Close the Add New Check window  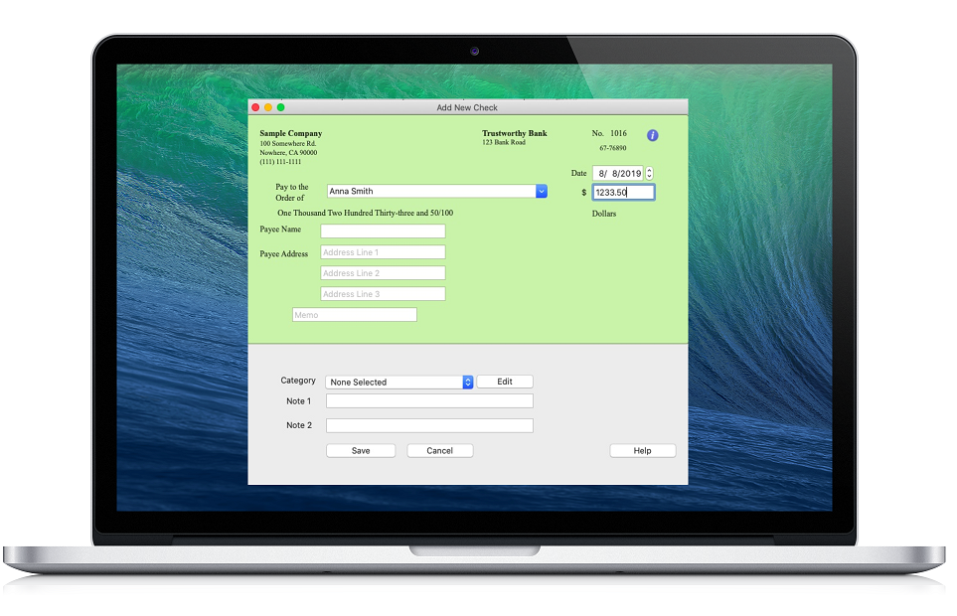255,107
